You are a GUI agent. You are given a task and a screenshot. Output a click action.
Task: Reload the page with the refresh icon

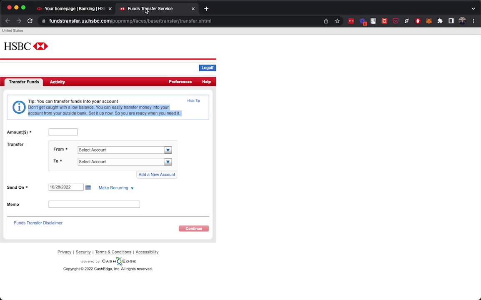[x=30, y=21]
